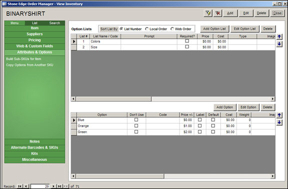Screen dimensions: 288x189
Task: Click the Edit Option button
Action: point(248,107)
